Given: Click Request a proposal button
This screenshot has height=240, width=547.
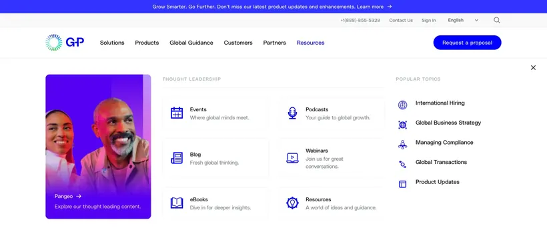Looking at the screenshot, I should tap(467, 43).
